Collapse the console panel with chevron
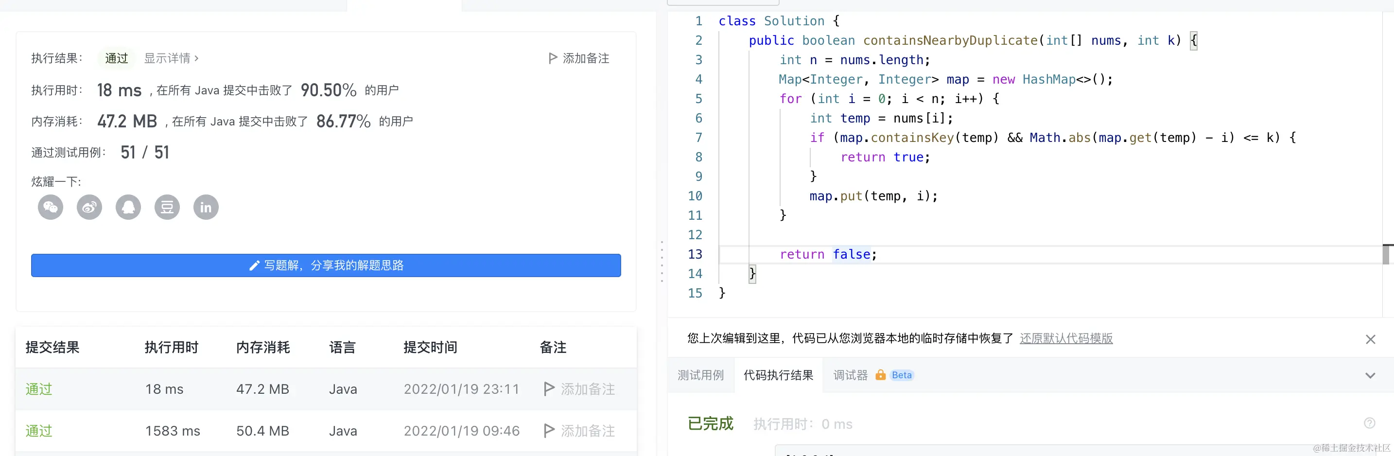1394x456 pixels. click(1370, 375)
